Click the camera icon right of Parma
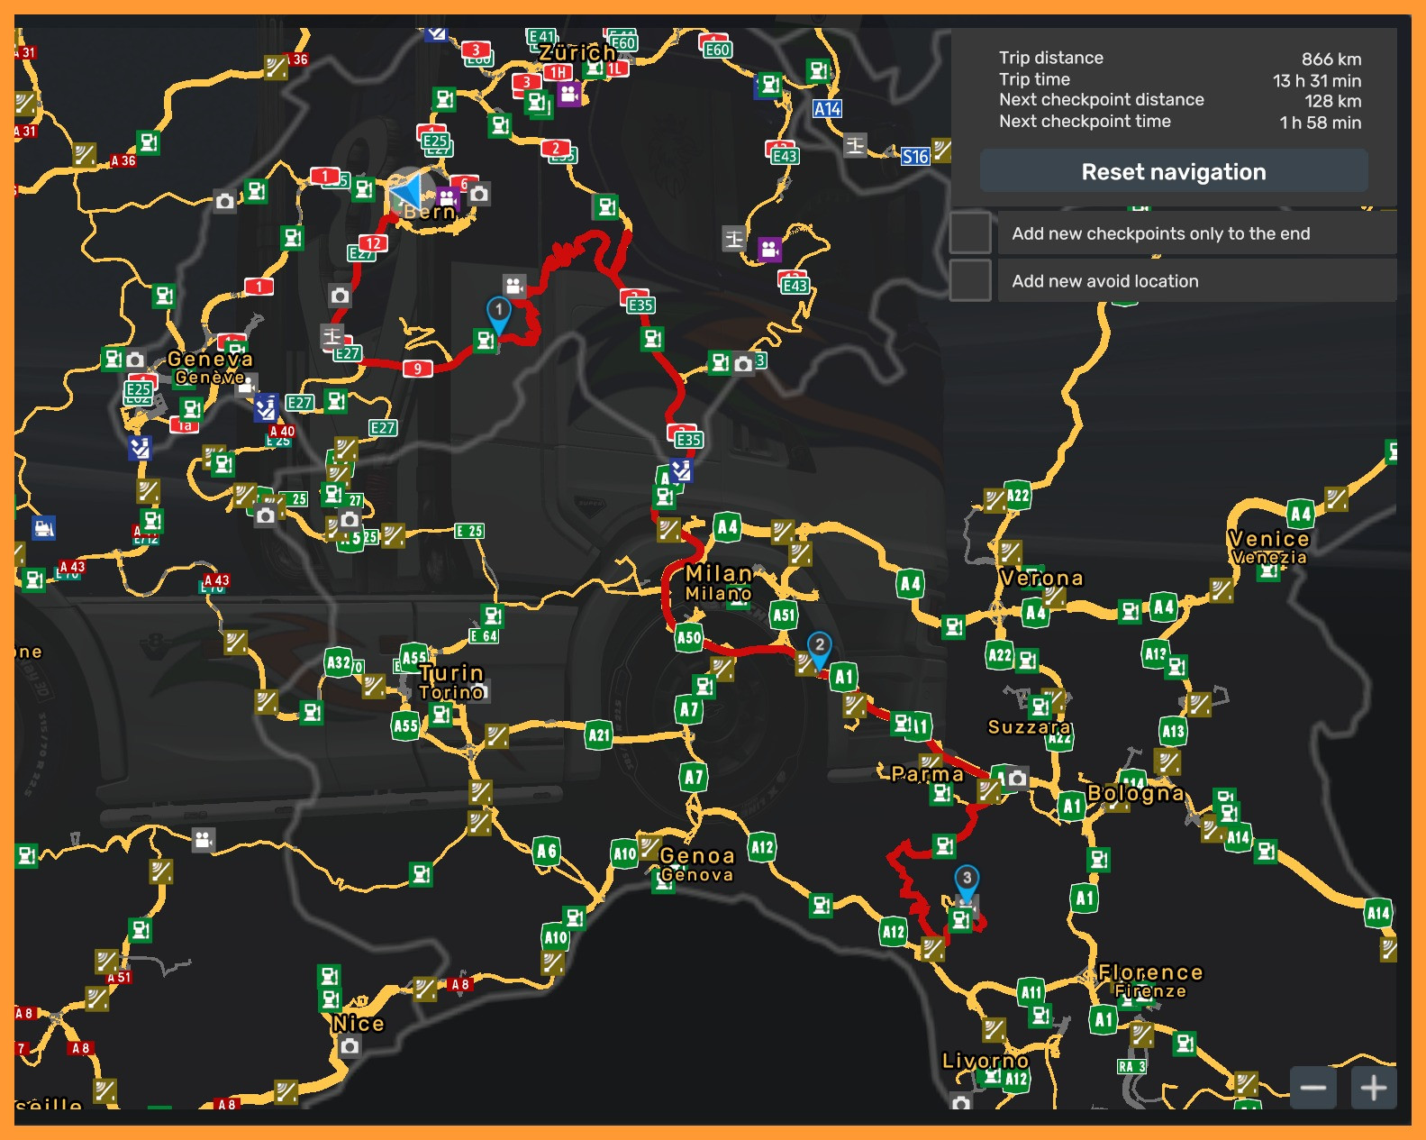 click(x=1017, y=778)
